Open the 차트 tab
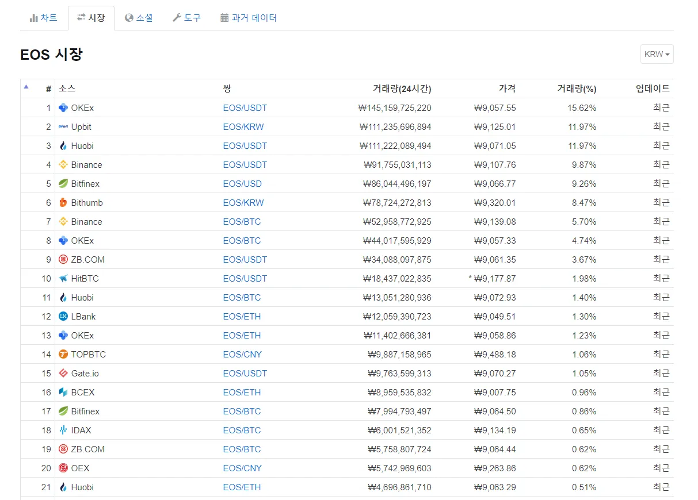Viewport: 698px width, 500px height. point(44,18)
